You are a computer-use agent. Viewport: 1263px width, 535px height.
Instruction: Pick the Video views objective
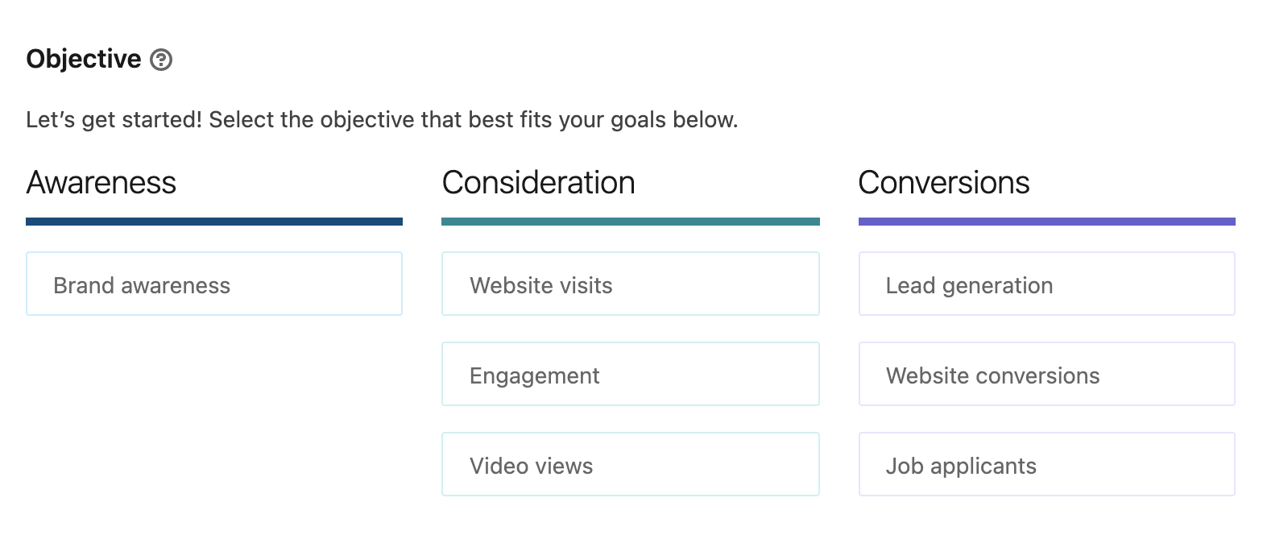pos(630,465)
